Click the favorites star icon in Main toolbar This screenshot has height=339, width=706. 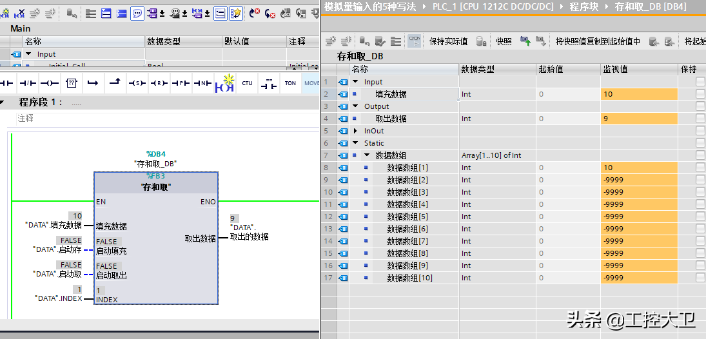[236, 14]
